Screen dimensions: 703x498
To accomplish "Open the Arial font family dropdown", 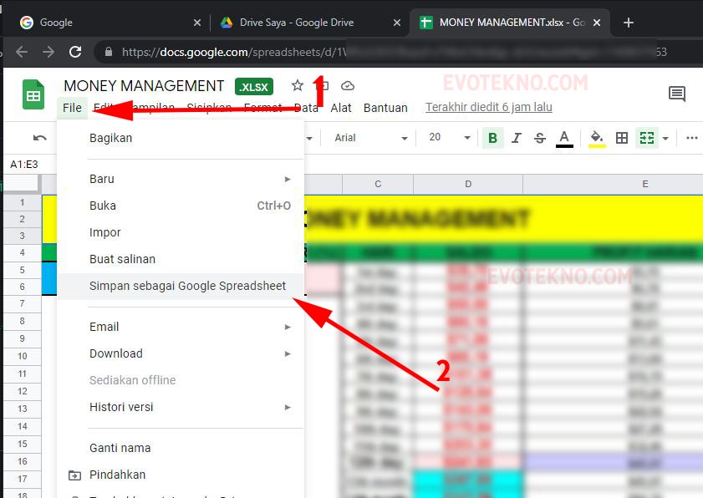I will click(368, 138).
